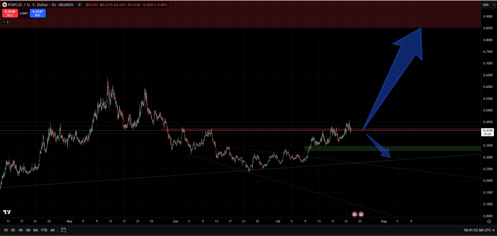Click the 1h interval label in title
497x236 pixels.
click(53, 5)
